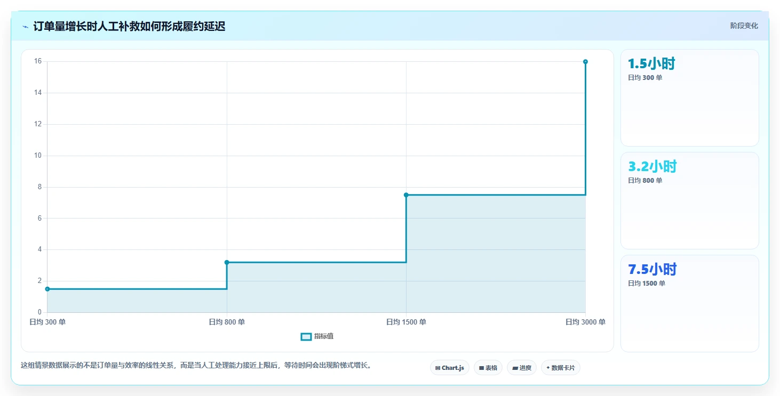Toggle the 指标值 legend item

point(317,336)
